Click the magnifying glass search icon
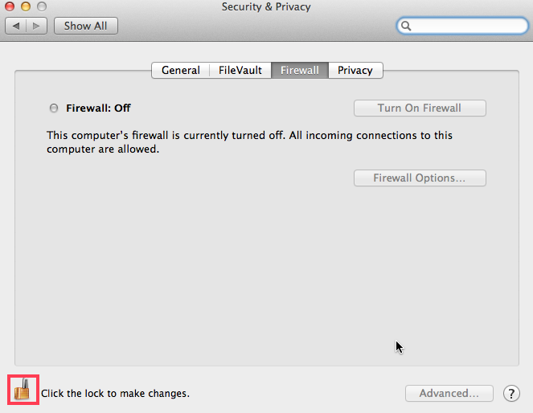533x413 pixels. pyautogui.click(x=406, y=26)
